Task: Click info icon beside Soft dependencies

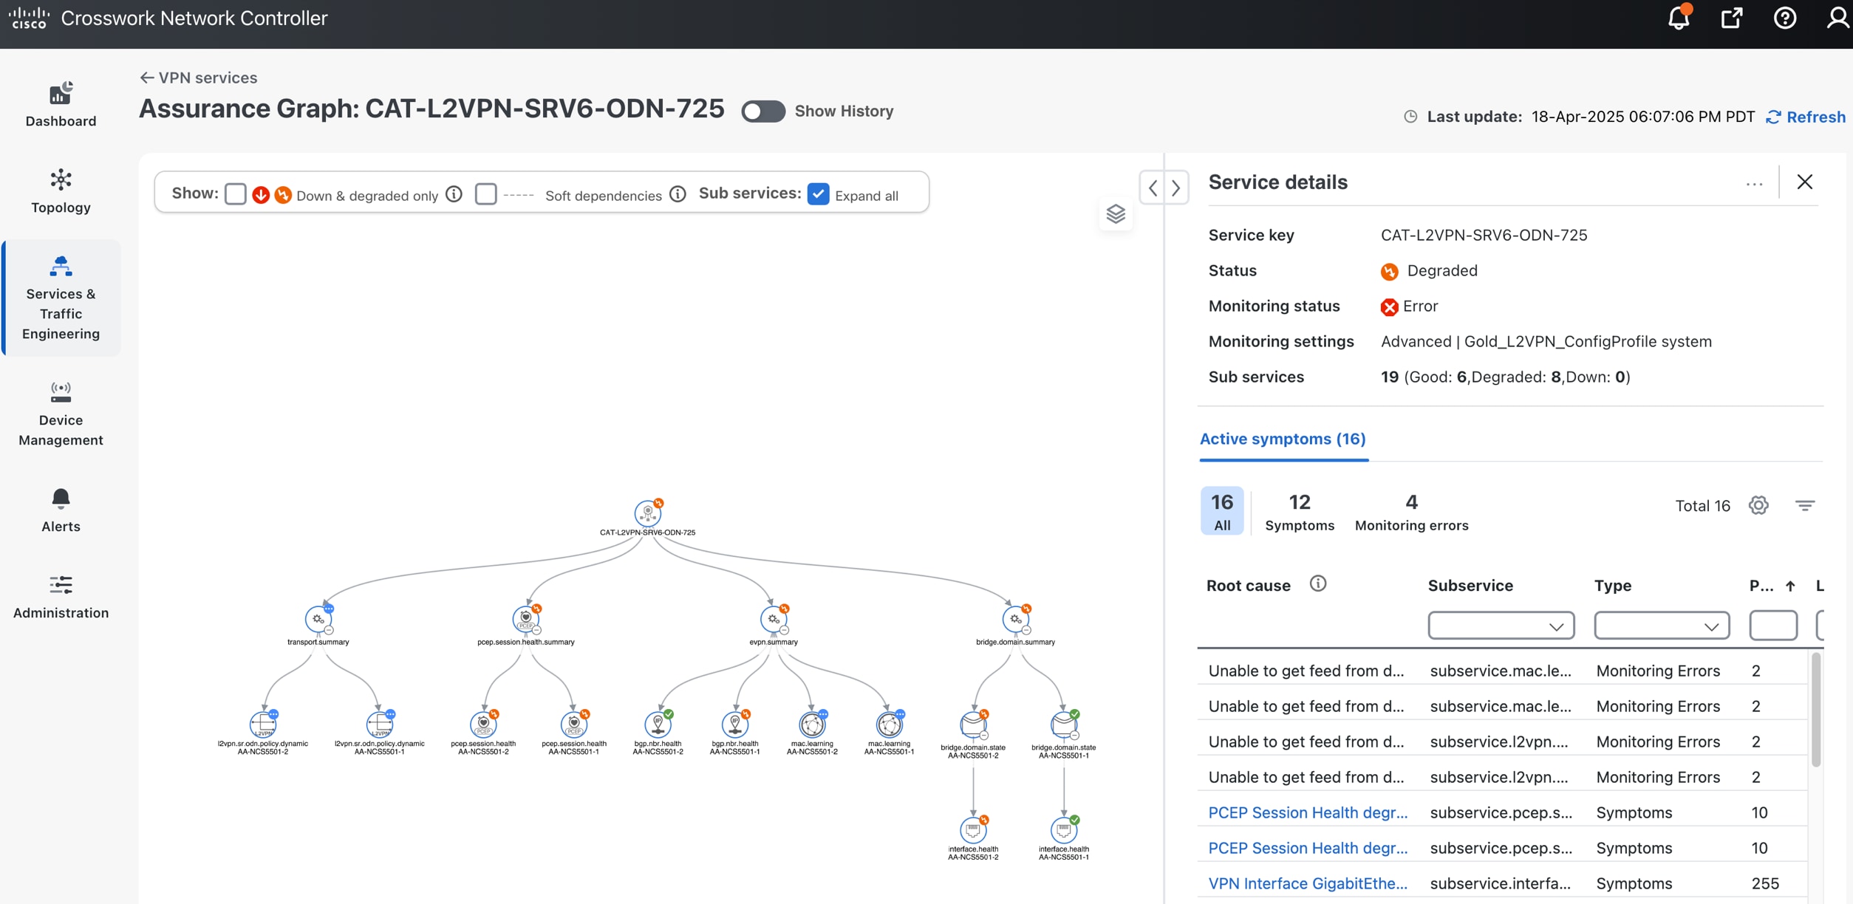Action: pyautogui.click(x=678, y=194)
